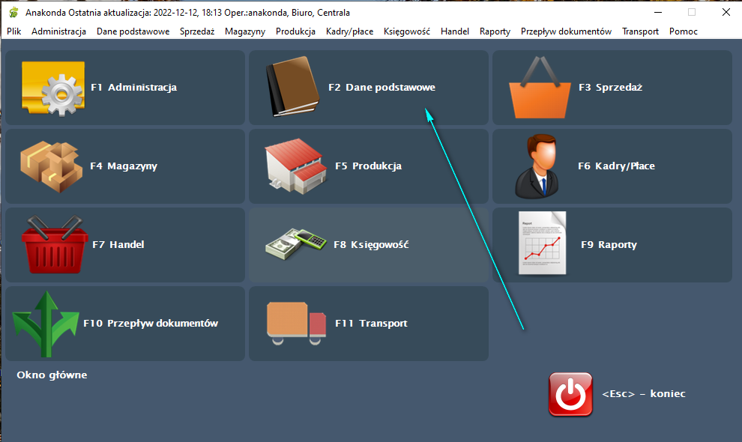The image size is (742, 442).
Task: Click the red shopping basket Handel icon
Action: tap(55, 244)
